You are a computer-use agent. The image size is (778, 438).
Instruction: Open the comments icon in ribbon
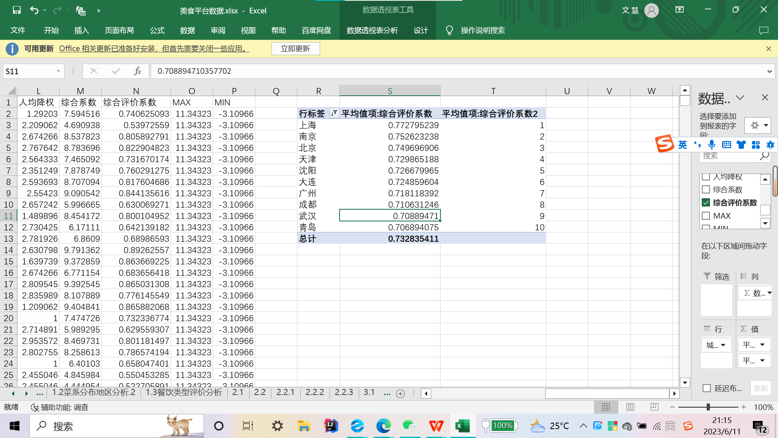[x=763, y=30]
